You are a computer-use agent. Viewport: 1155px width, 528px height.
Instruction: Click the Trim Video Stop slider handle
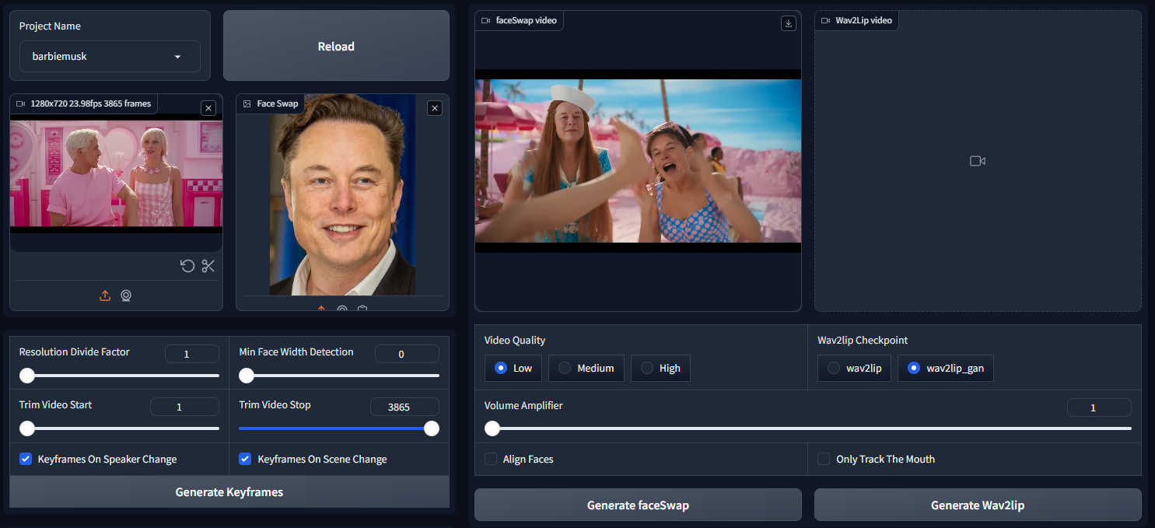coord(432,428)
